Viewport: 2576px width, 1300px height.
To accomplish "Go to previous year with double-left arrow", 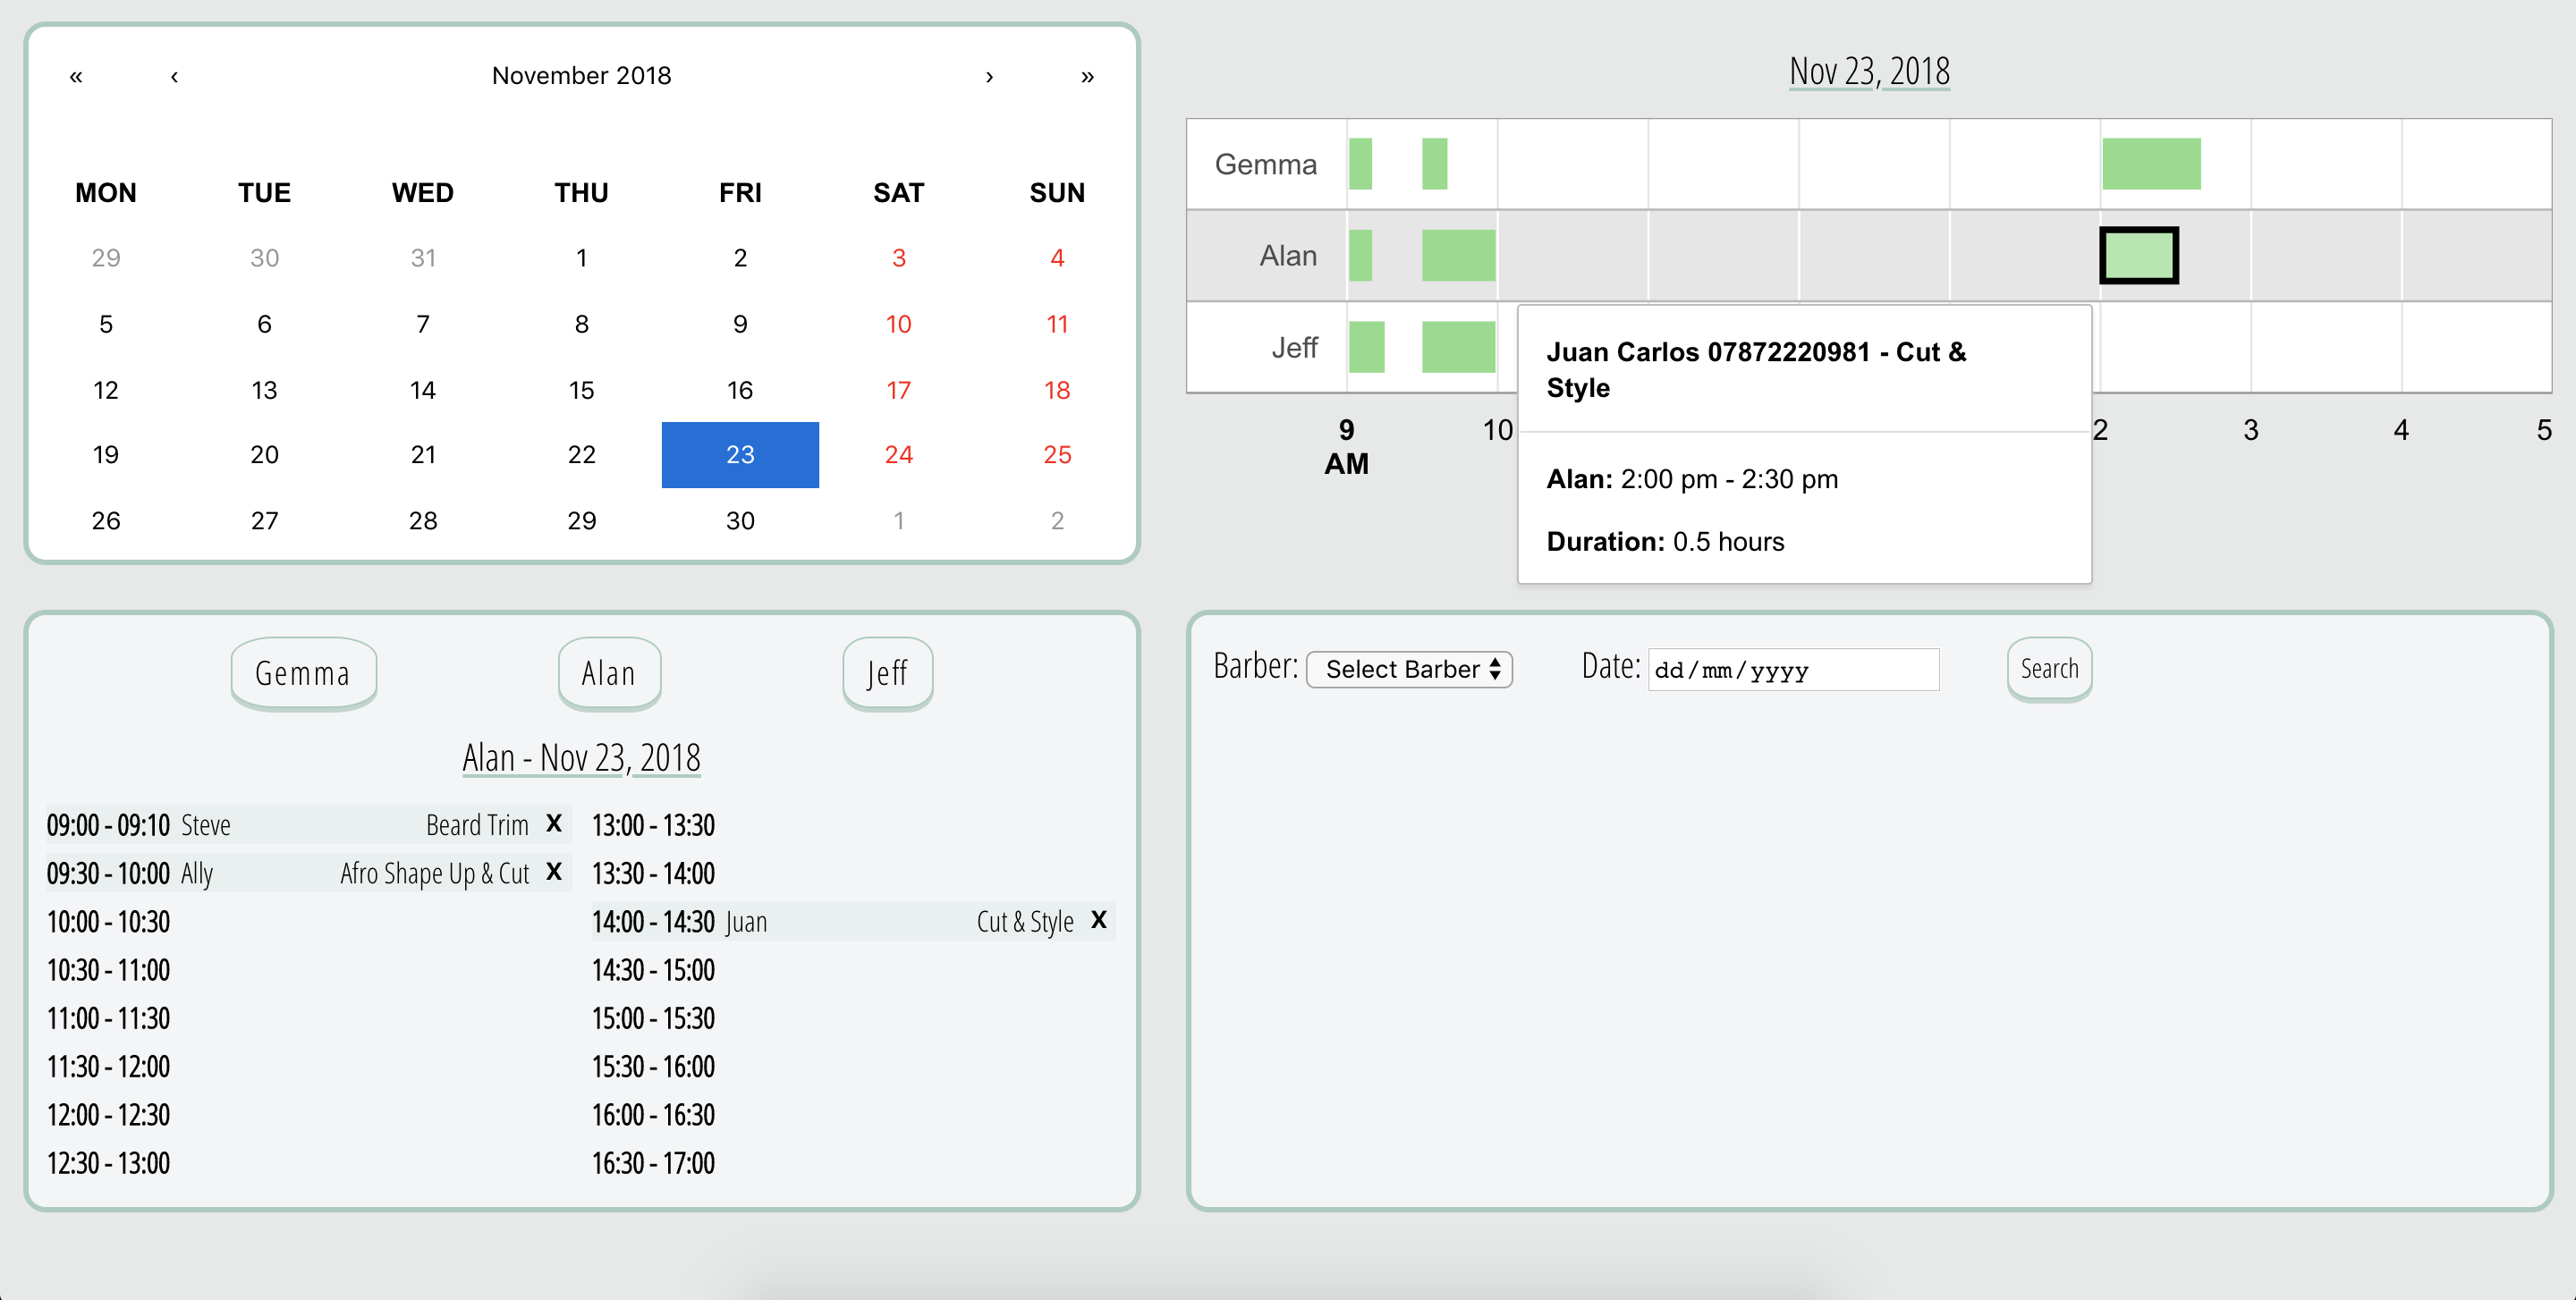I will (x=76, y=76).
